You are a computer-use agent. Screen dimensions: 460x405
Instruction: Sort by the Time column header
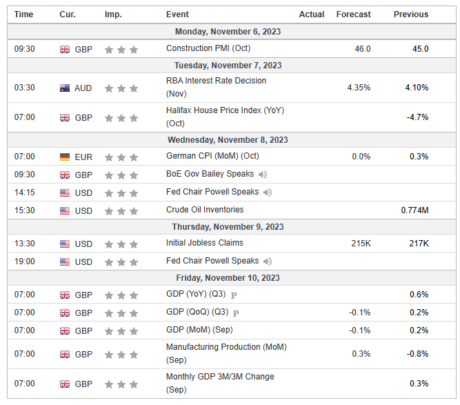[x=23, y=14]
